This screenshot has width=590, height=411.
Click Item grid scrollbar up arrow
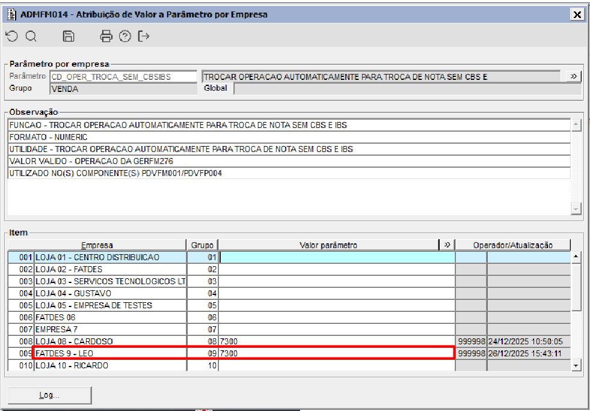[576, 257]
